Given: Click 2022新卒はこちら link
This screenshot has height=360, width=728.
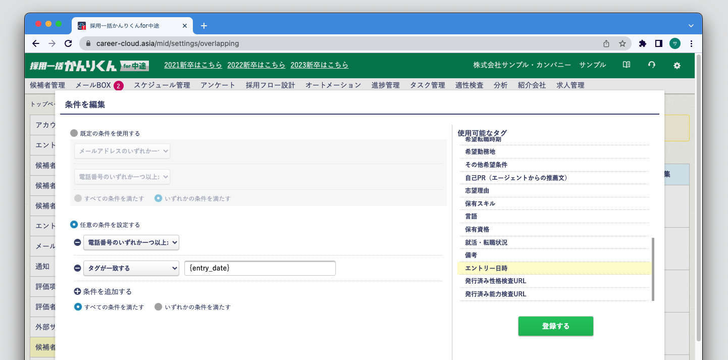Looking at the screenshot, I should 256,65.
